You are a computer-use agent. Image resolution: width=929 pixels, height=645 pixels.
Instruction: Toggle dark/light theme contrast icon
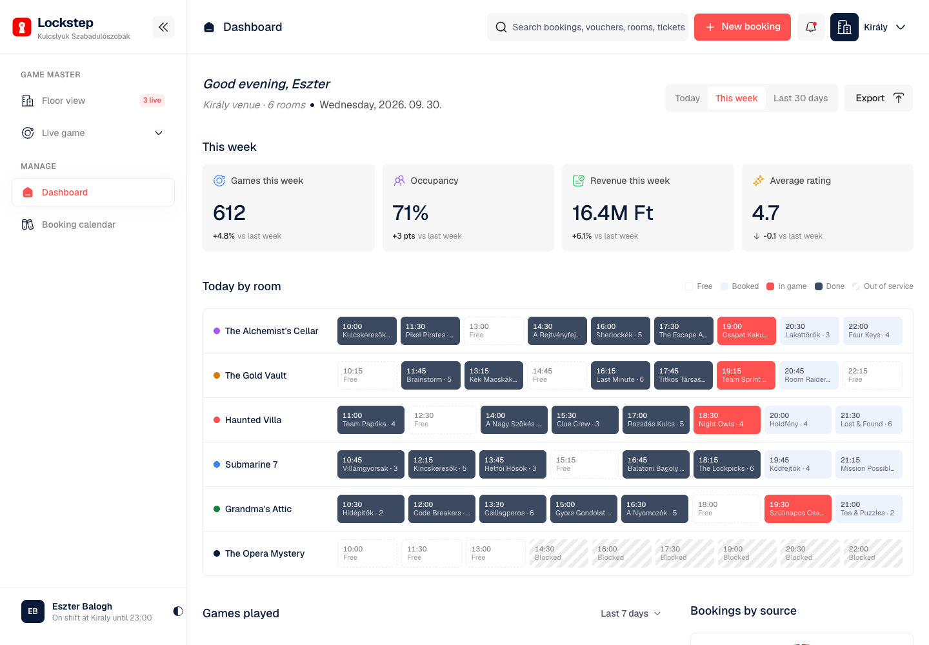tap(178, 611)
